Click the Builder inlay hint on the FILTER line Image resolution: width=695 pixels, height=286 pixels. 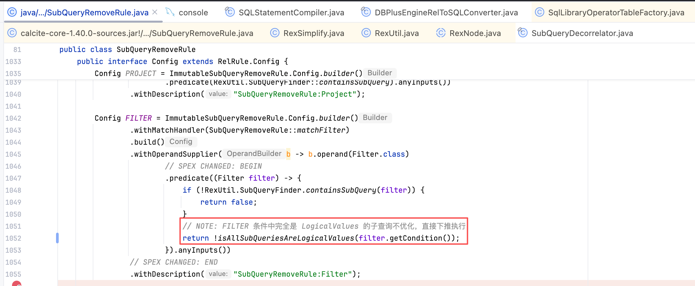tap(375, 118)
